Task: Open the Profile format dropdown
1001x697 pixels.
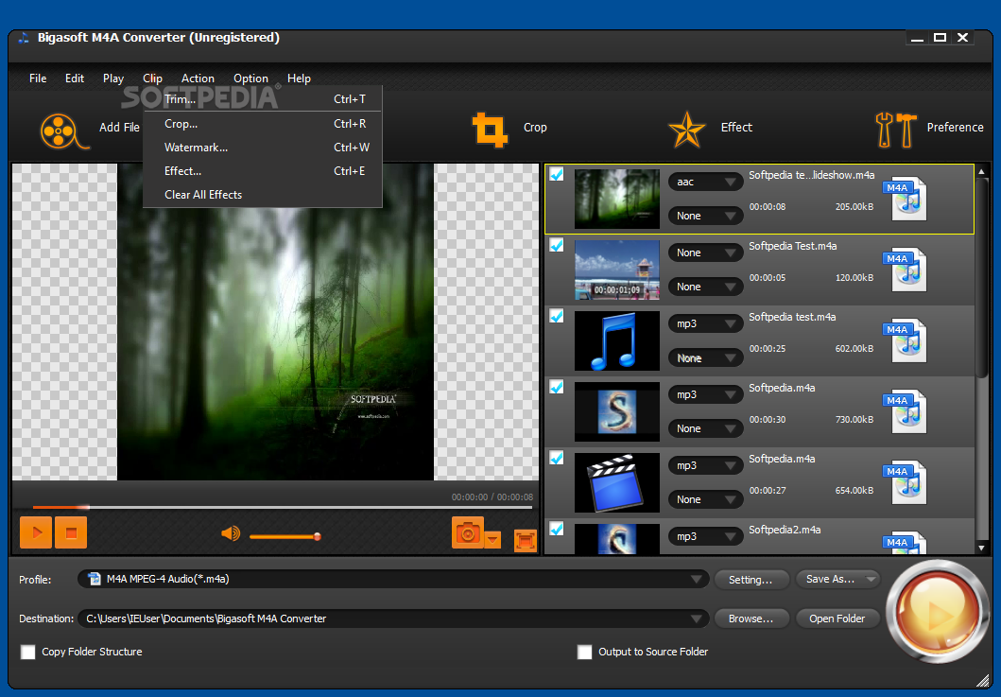Action: pyautogui.click(x=393, y=579)
